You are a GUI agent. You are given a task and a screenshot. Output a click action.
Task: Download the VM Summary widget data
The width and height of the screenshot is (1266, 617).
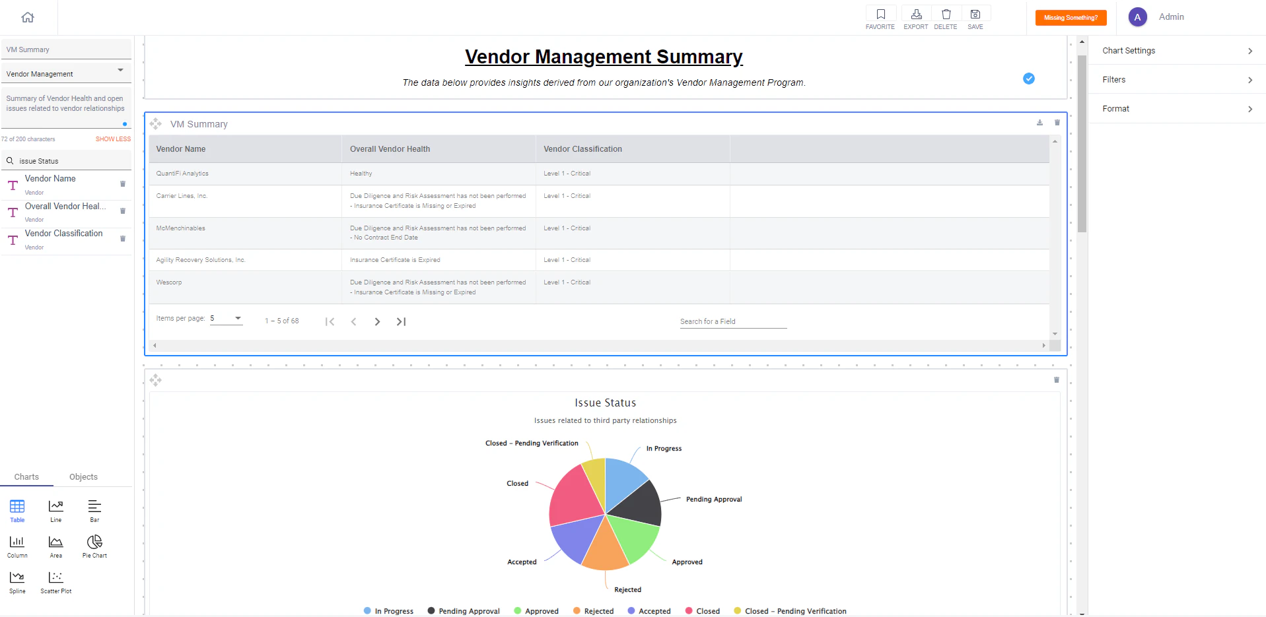click(1039, 123)
